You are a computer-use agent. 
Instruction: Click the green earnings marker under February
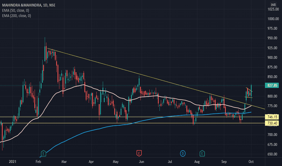pos(43,153)
